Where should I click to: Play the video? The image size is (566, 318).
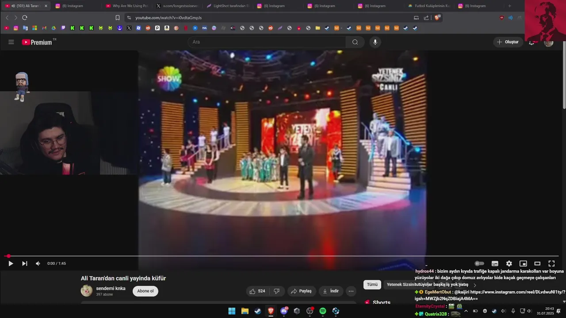[x=11, y=264]
